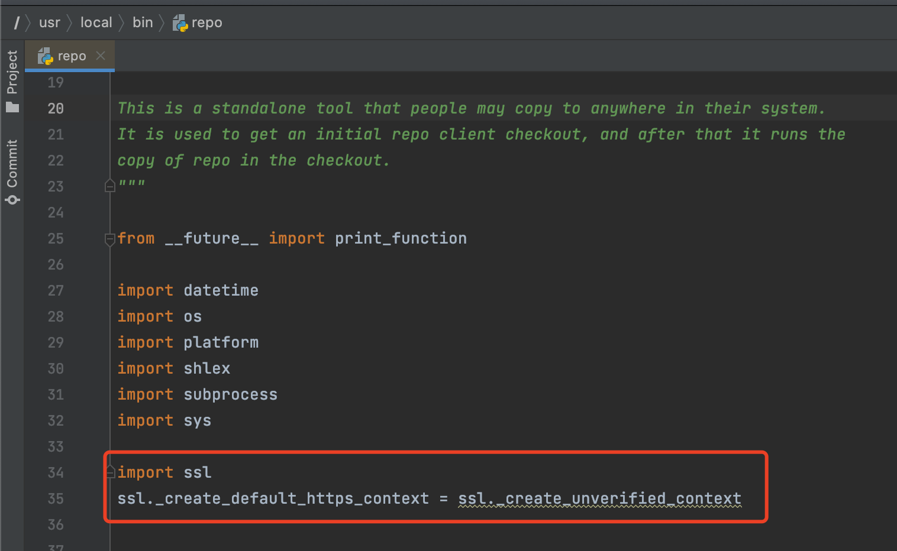Click the 'from' keyword on line 25
Image resolution: width=897 pixels, height=551 pixels.
[136, 239]
